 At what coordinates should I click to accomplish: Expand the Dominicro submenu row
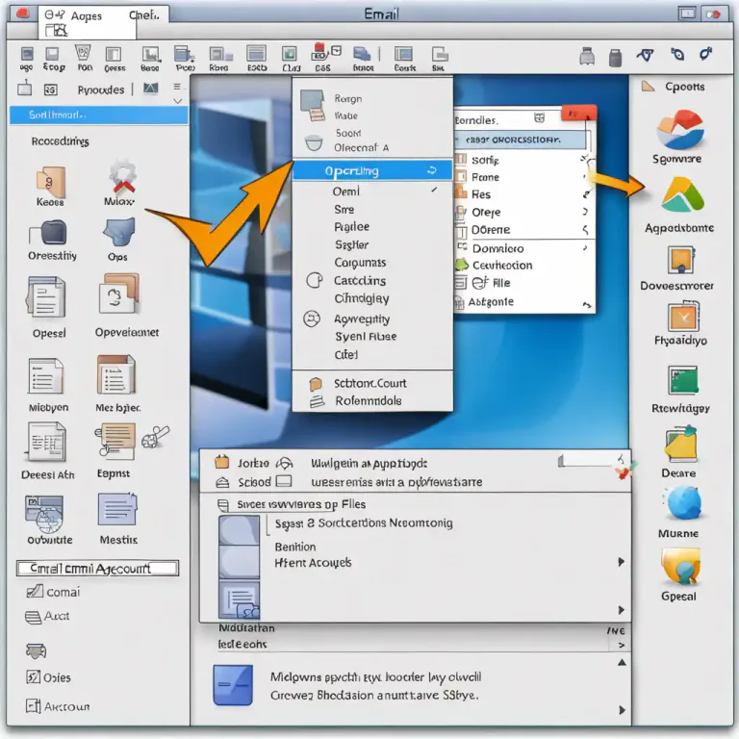(x=523, y=248)
